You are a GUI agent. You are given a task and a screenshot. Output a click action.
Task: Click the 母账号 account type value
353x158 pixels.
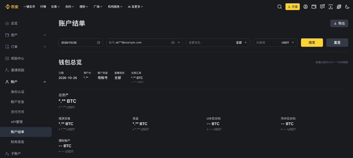(x=103, y=78)
